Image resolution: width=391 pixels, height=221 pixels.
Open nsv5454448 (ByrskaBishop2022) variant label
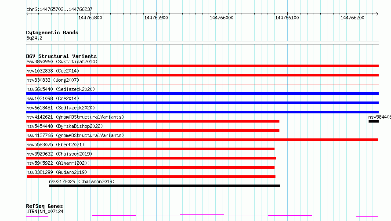point(65,126)
